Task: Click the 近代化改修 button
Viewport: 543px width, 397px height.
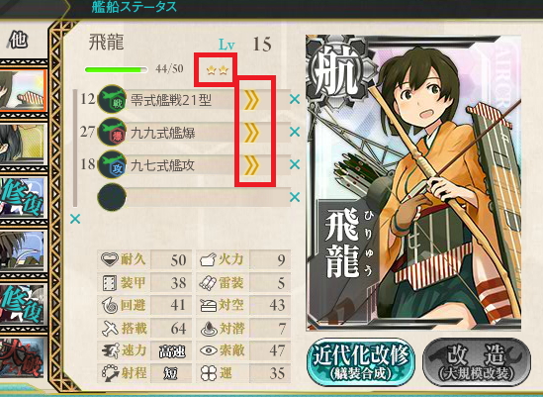Action: pos(361,362)
